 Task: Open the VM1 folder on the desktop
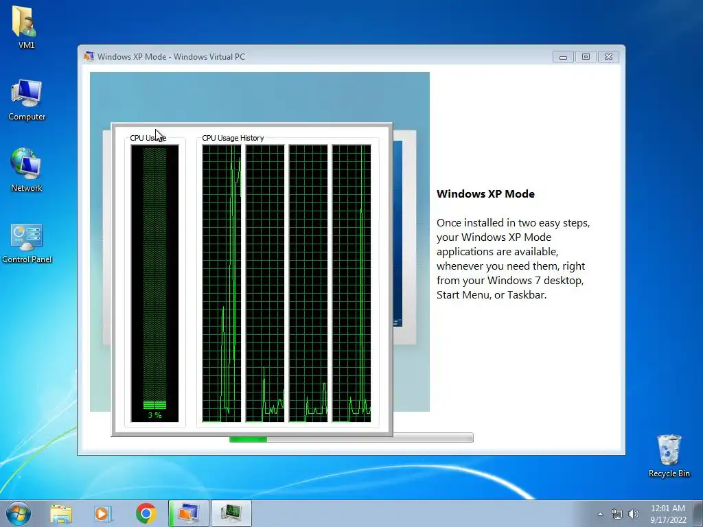pyautogui.click(x=25, y=26)
